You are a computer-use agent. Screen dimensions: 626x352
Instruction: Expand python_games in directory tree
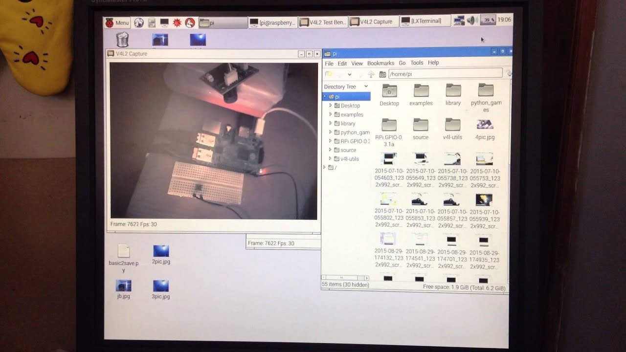point(331,132)
